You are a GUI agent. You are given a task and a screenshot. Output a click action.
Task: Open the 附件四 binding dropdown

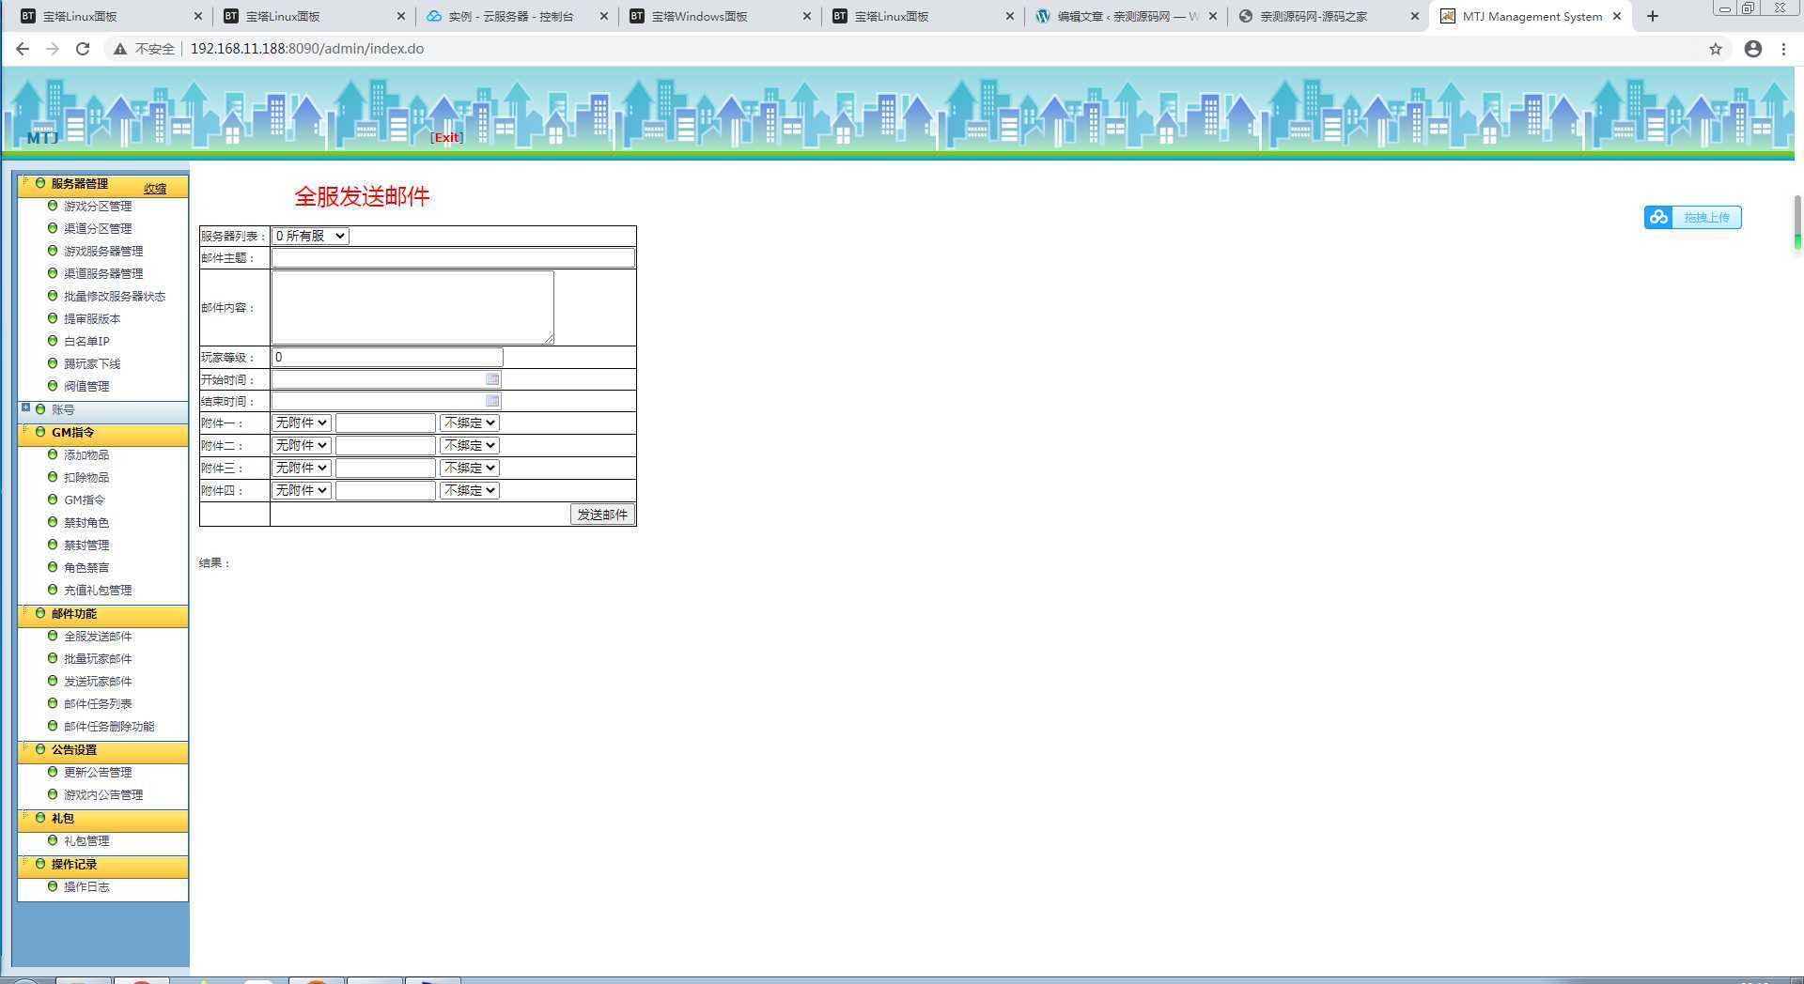pos(469,490)
